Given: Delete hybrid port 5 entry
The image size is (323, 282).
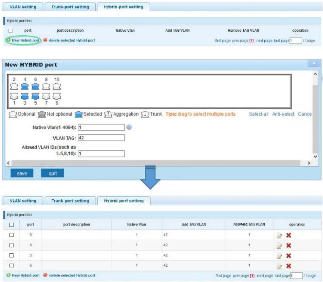Looking at the screenshot, I should coord(289,256).
